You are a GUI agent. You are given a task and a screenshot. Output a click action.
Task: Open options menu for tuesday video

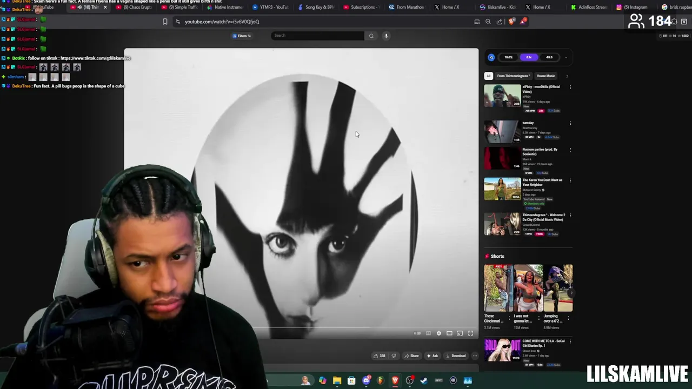[570, 123]
